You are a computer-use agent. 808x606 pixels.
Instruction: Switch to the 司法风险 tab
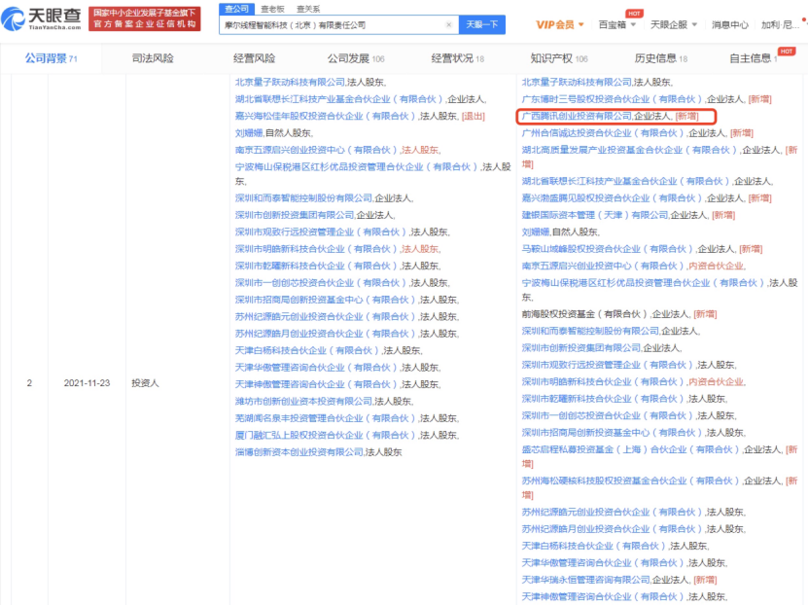(x=153, y=58)
